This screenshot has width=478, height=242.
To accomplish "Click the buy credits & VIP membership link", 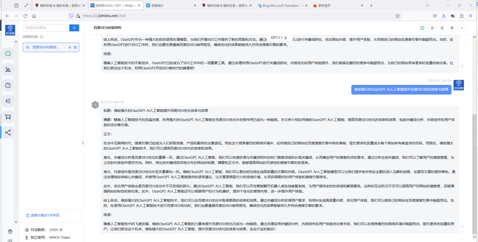I will point(42,215).
